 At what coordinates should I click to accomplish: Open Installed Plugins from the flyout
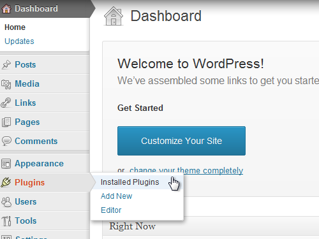130,182
